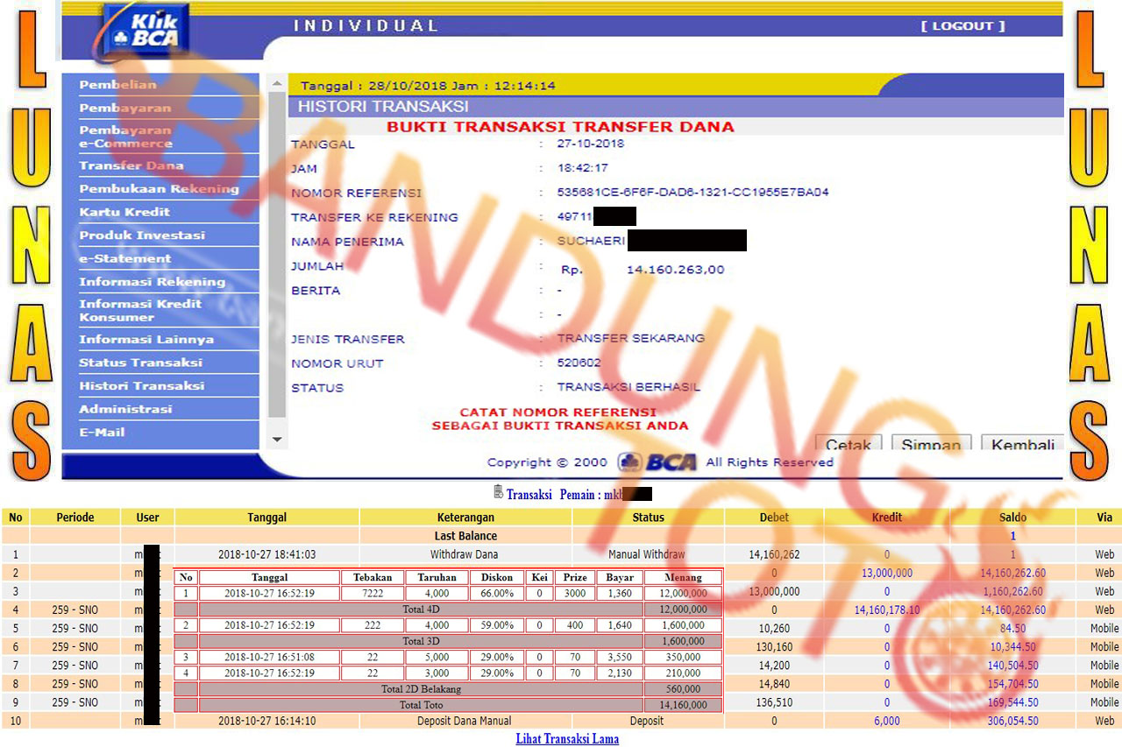The image size is (1122, 747).
Task: Choose the Administrasi menu item
Action: [125, 409]
